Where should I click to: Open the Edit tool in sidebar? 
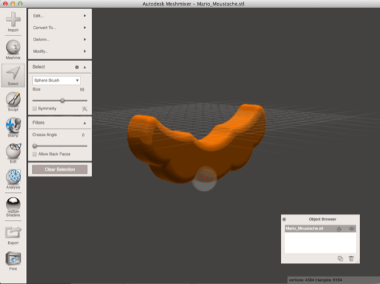pyautogui.click(x=13, y=153)
